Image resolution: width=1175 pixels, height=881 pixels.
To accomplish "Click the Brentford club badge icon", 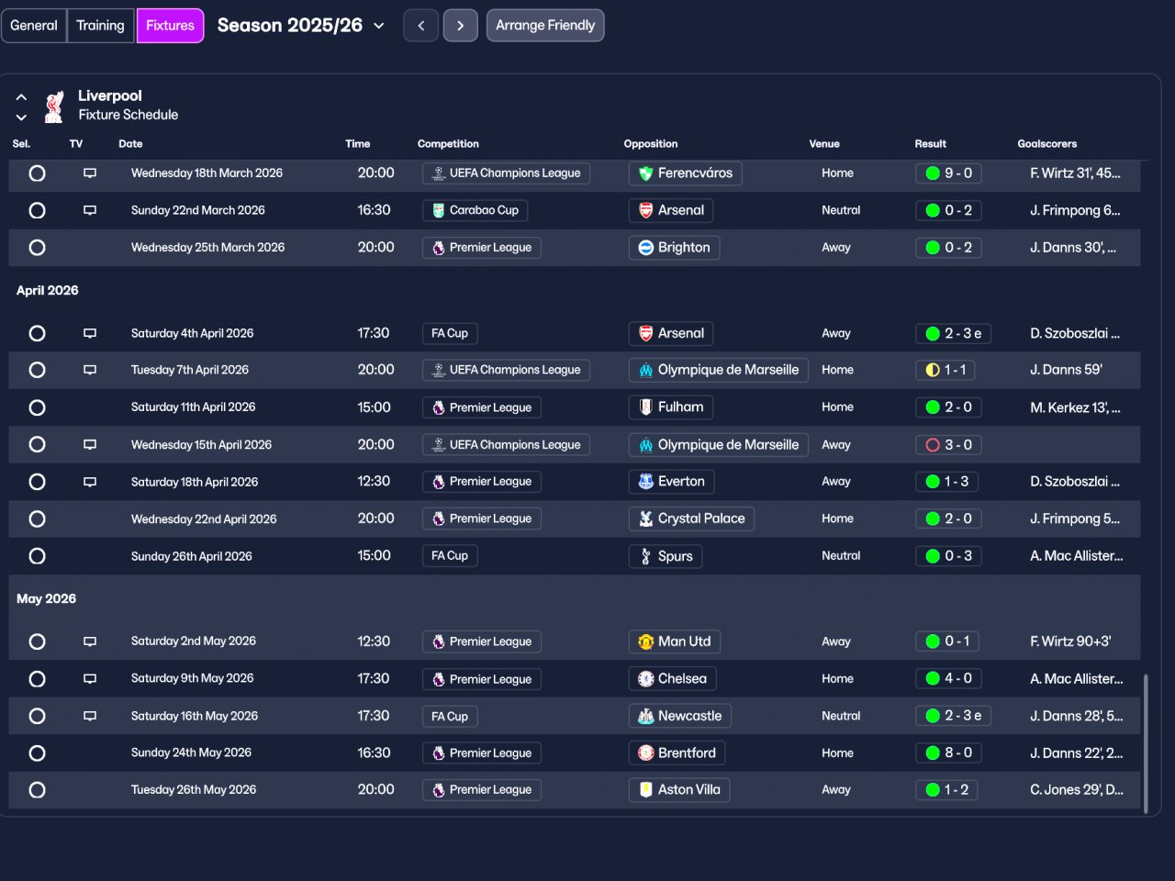I will 646,753.
